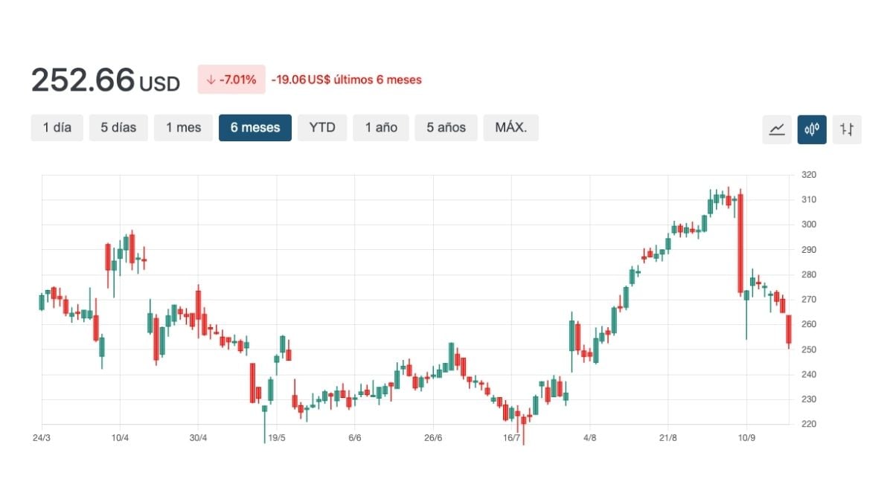Select the 1 día time range
Image resolution: width=893 pixels, height=502 pixels.
[x=57, y=127]
